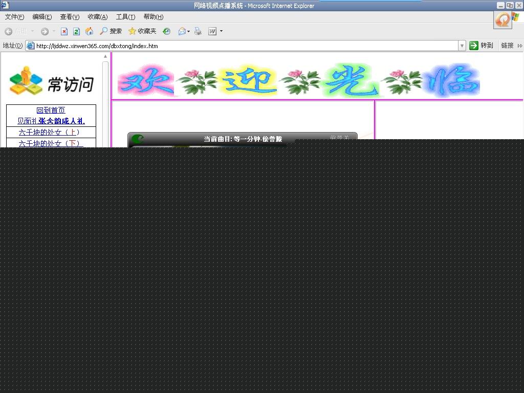
Task: Open the 见面礼 张含韵成人礼 link
Action: (51, 121)
